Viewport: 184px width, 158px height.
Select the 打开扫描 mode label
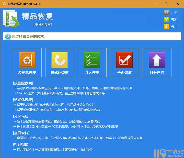157,73
